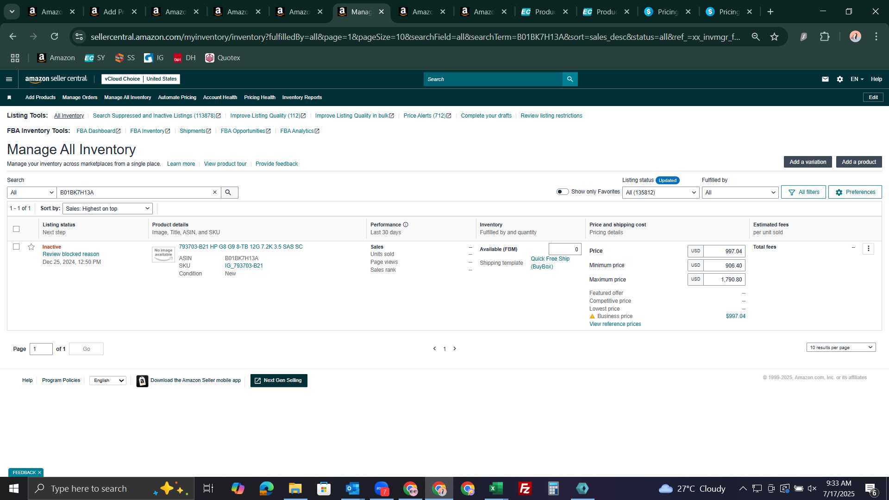Image resolution: width=889 pixels, height=500 pixels.
Task: Open Pricing Health menu item
Action: [x=259, y=97]
